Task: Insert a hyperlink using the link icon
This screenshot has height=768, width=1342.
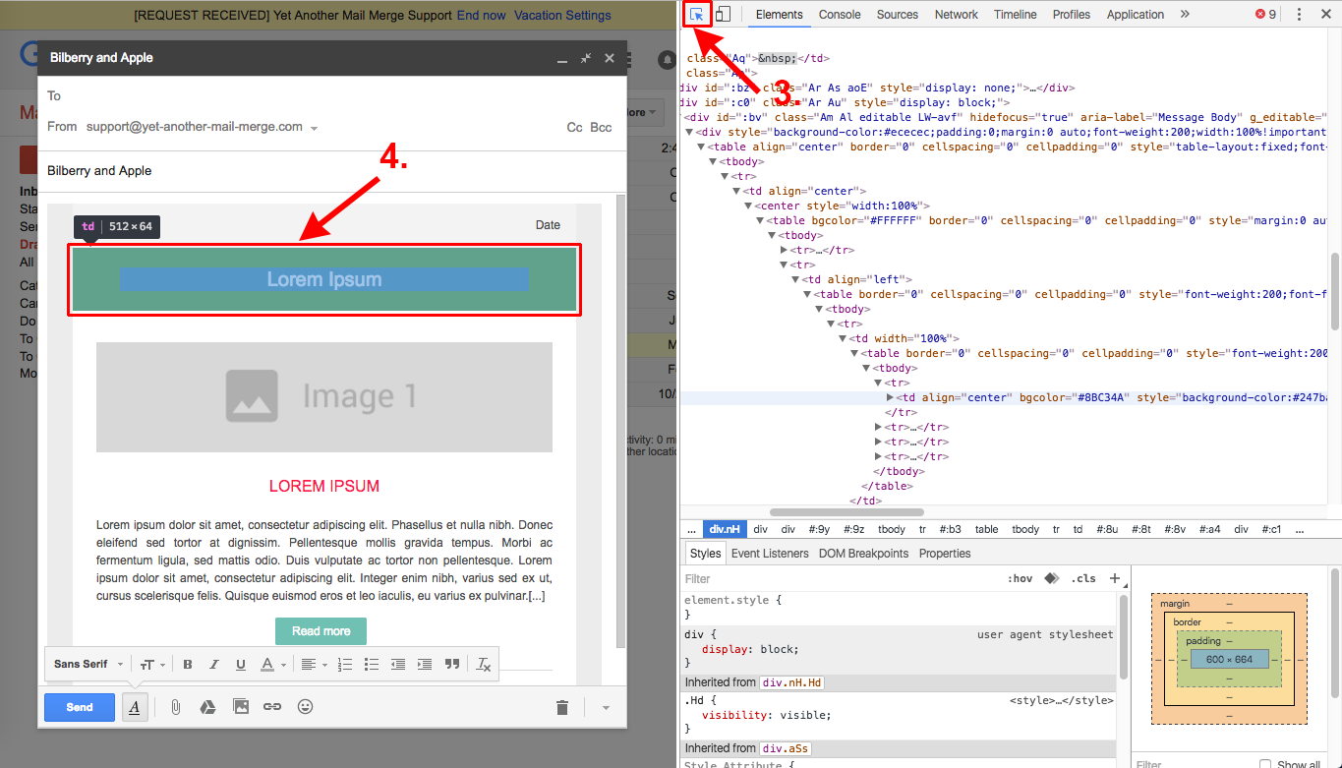Action: (272, 706)
